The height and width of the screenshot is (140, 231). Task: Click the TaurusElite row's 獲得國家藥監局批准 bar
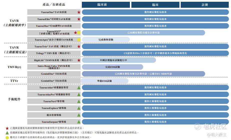155,19
